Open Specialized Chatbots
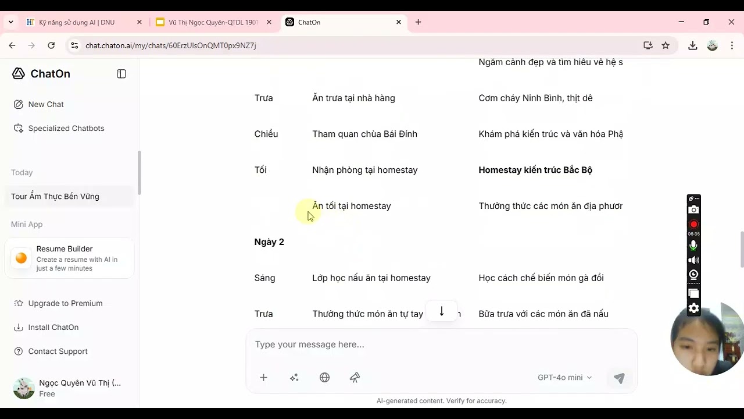744x419 pixels. [59, 128]
